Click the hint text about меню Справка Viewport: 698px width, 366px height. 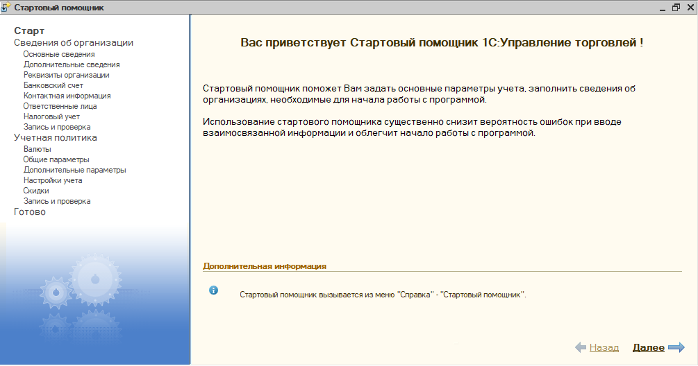coord(383,295)
